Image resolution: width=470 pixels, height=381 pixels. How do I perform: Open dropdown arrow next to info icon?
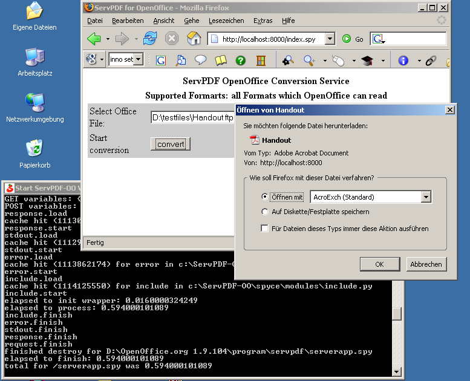[x=419, y=61]
